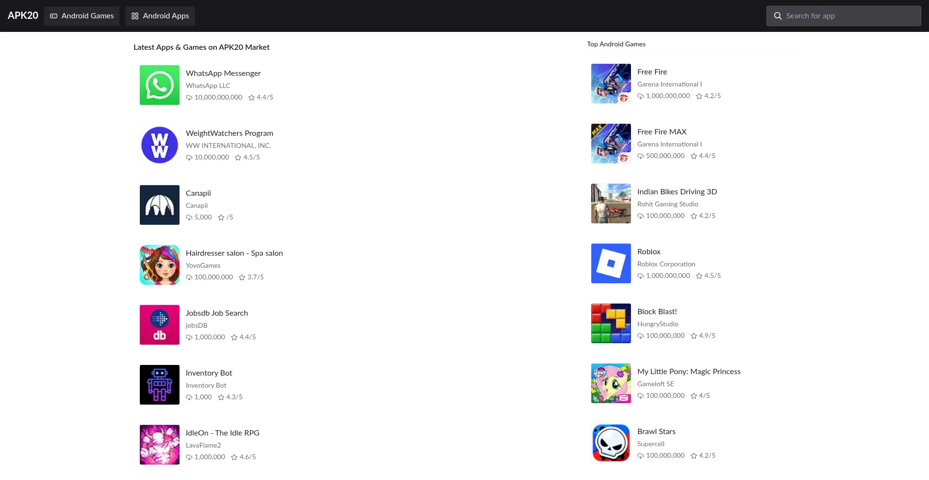This screenshot has height=480, width=929.
Task: Open My Little Pony: Magic Princess link
Action: (x=689, y=371)
